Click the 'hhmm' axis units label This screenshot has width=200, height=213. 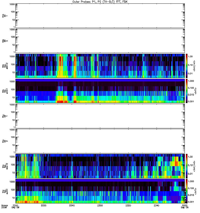(5, 205)
